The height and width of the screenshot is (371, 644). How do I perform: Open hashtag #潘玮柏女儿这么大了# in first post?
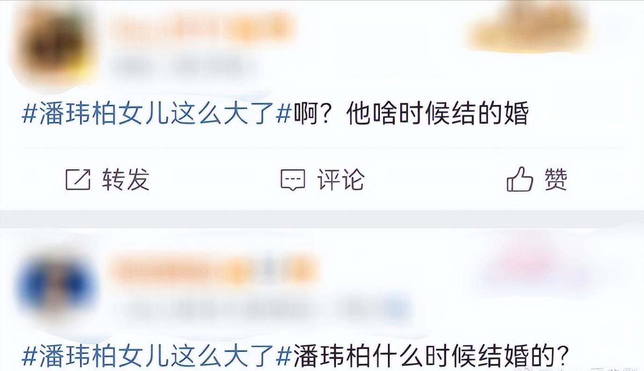157,114
